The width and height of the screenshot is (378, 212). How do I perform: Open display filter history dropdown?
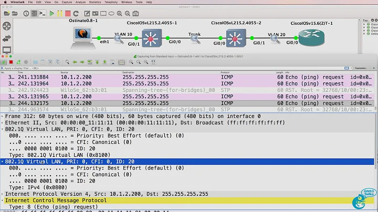click(x=351, y=68)
